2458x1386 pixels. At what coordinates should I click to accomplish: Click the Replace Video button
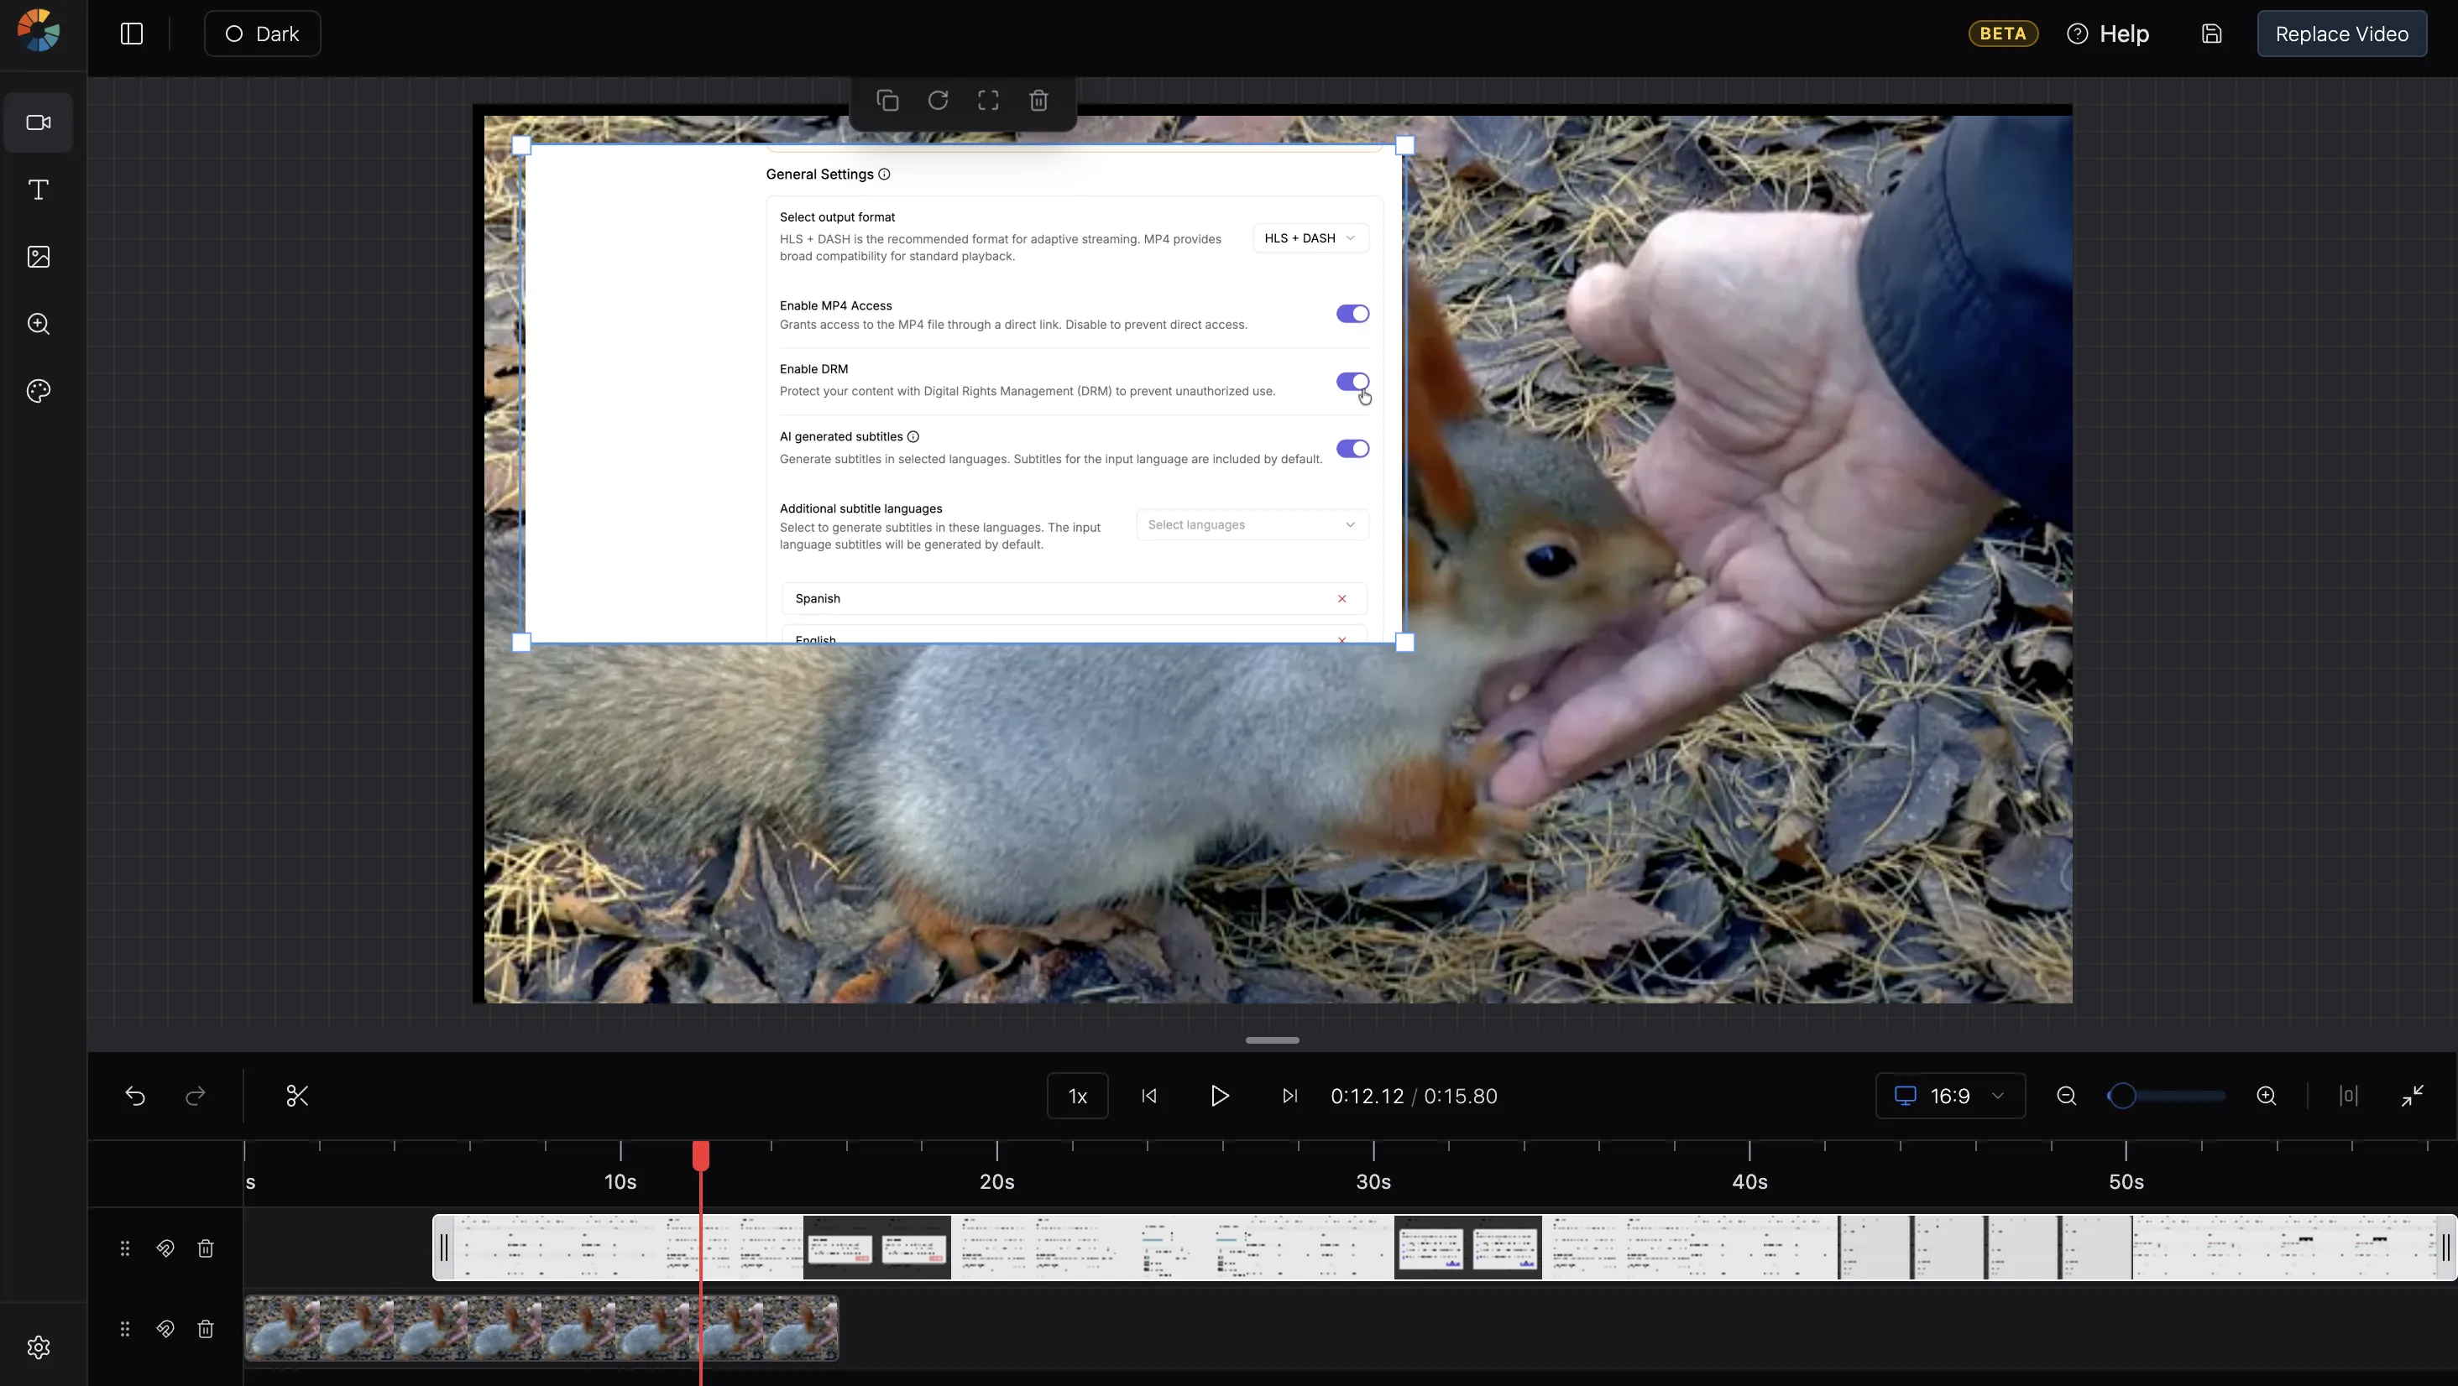(2341, 34)
